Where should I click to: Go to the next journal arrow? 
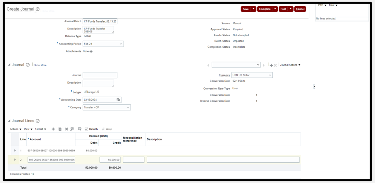point(264,65)
